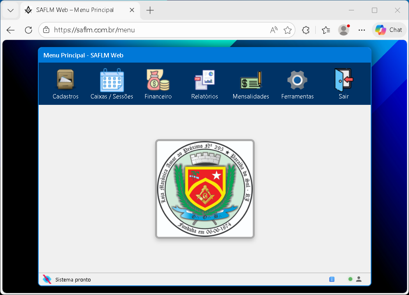
Task: Click the user silhouette icon in status bar
Action: click(359, 279)
